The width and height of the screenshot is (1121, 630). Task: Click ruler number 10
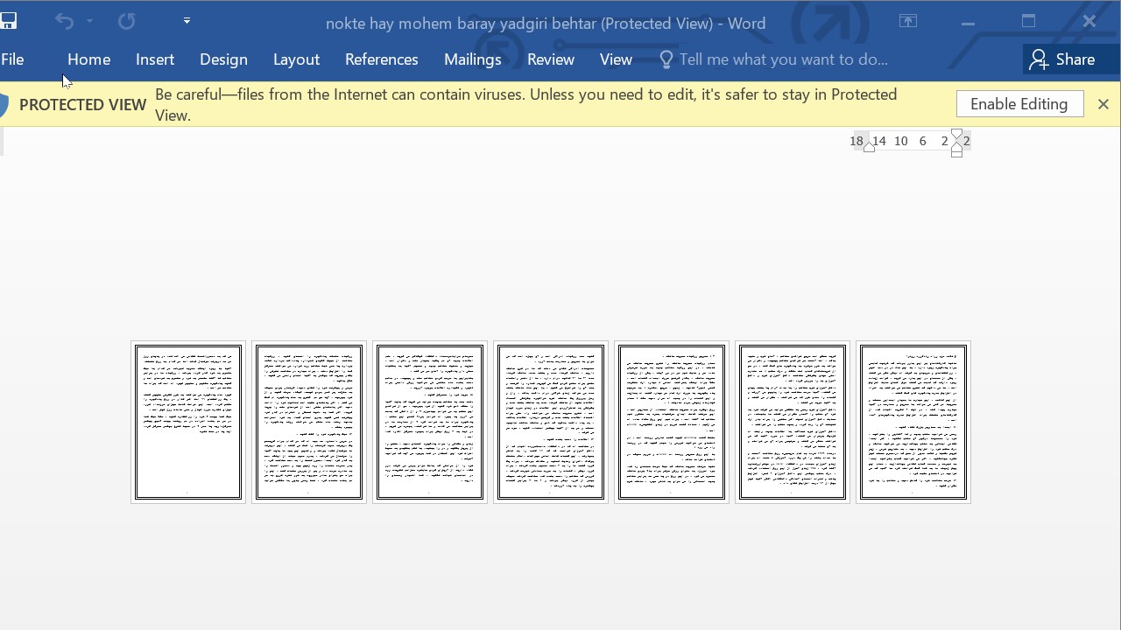pos(900,141)
